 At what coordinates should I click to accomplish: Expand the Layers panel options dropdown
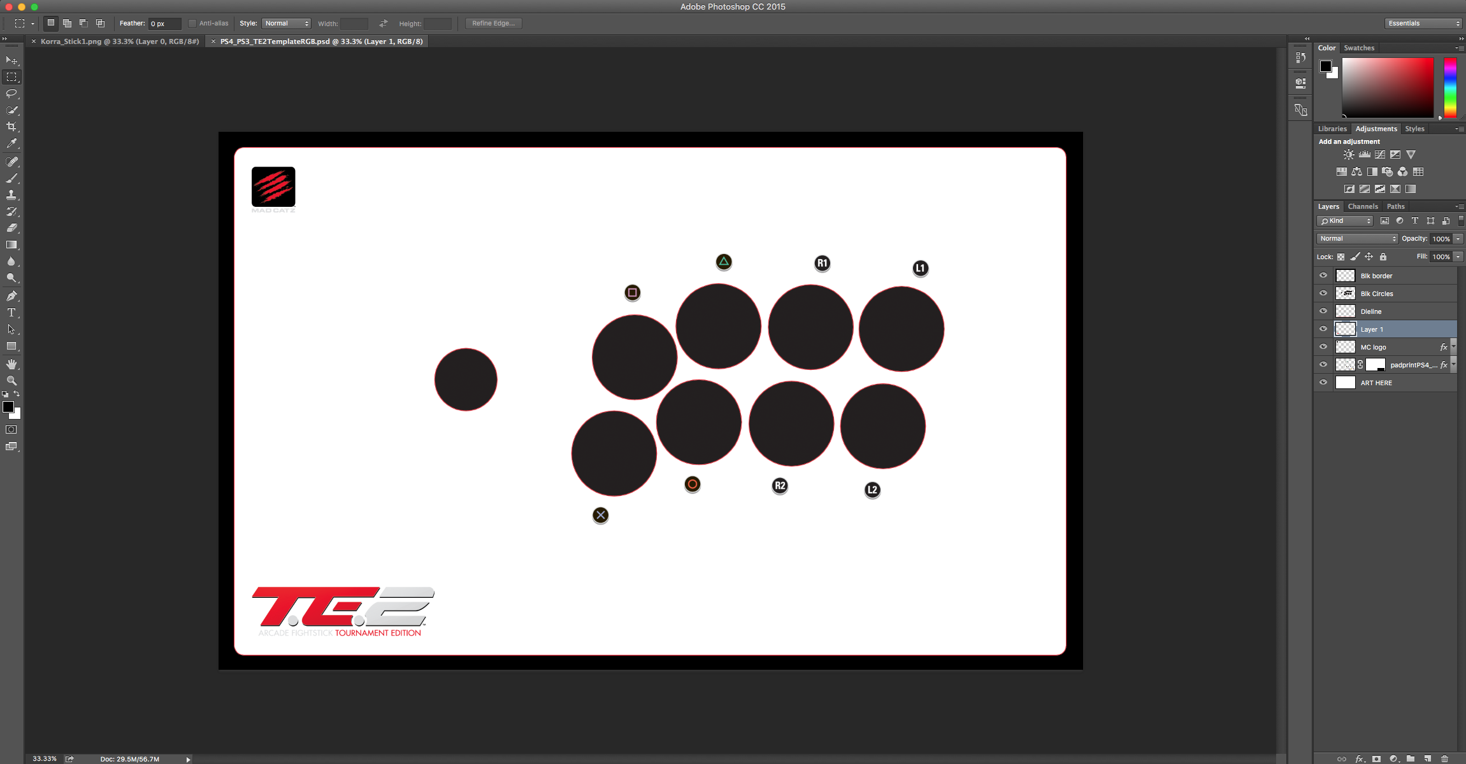pos(1459,206)
